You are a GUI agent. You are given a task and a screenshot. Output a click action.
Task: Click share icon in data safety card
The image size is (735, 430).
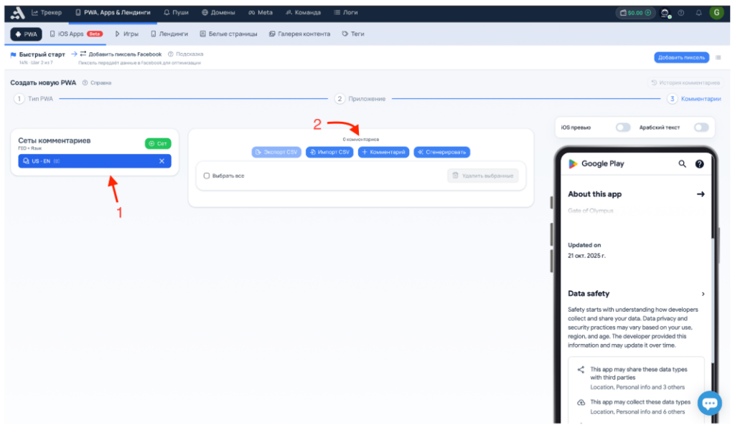[x=581, y=370]
